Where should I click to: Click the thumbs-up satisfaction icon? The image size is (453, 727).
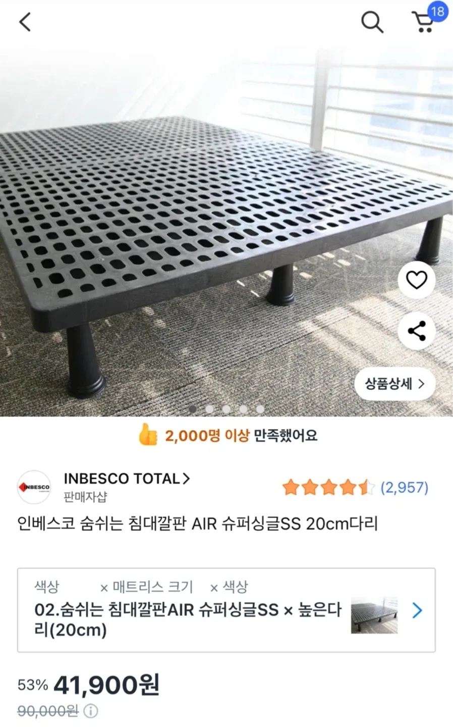pyautogui.click(x=148, y=435)
